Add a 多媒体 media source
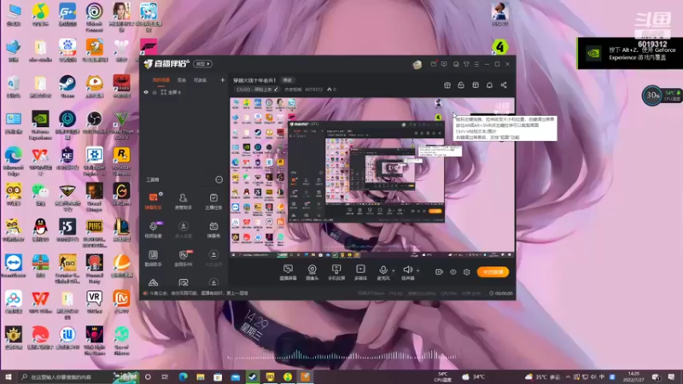The width and height of the screenshot is (683, 384). pos(360,272)
